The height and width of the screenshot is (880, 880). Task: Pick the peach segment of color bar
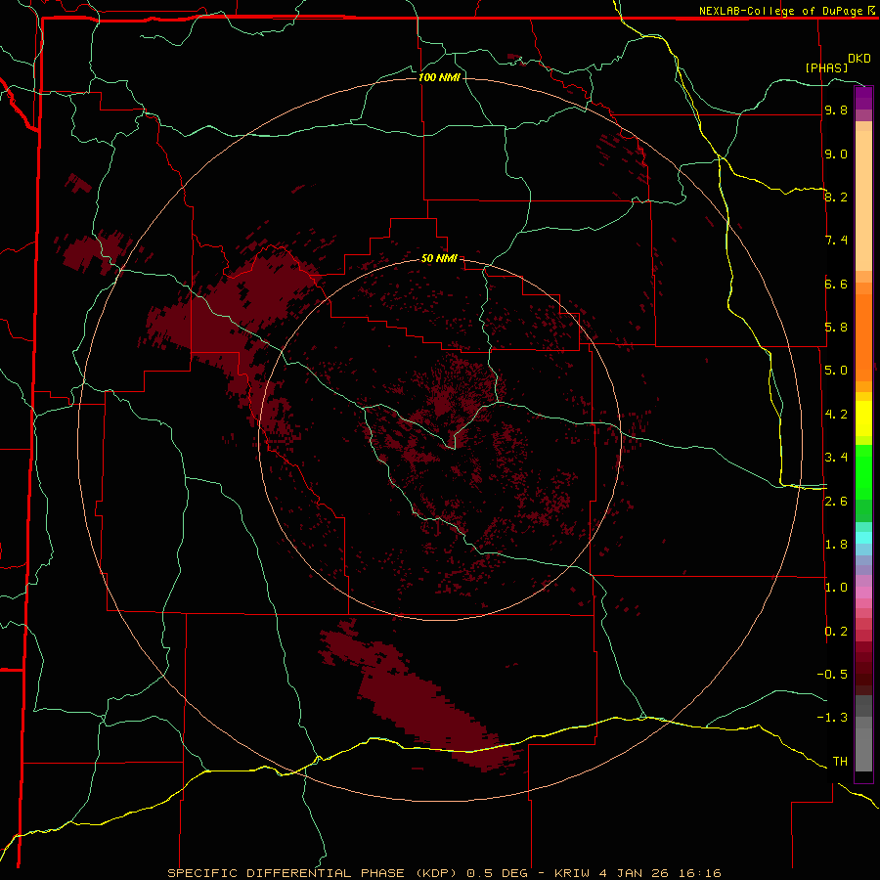(x=863, y=200)
